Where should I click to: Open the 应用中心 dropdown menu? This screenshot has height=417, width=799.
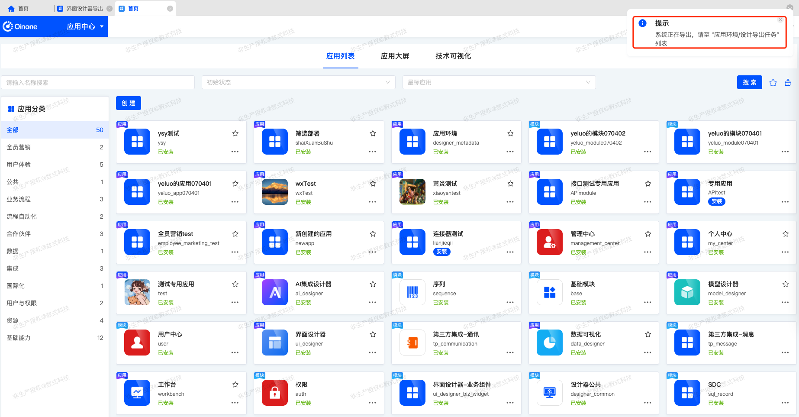(85, 26)
